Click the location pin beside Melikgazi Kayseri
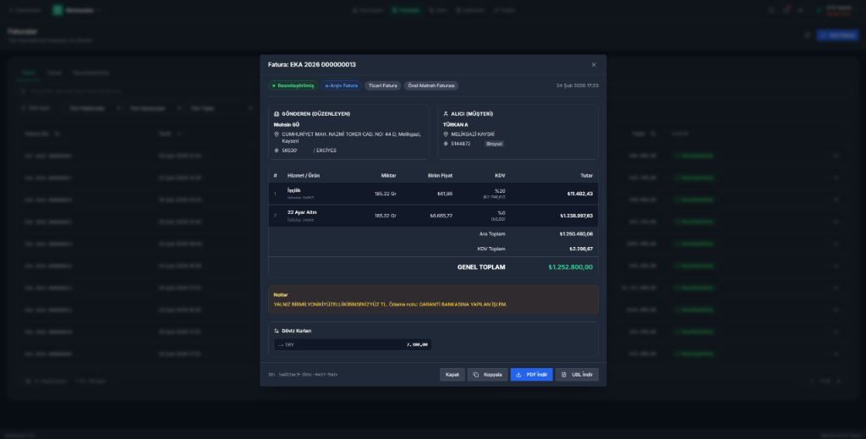 (446, 134)
